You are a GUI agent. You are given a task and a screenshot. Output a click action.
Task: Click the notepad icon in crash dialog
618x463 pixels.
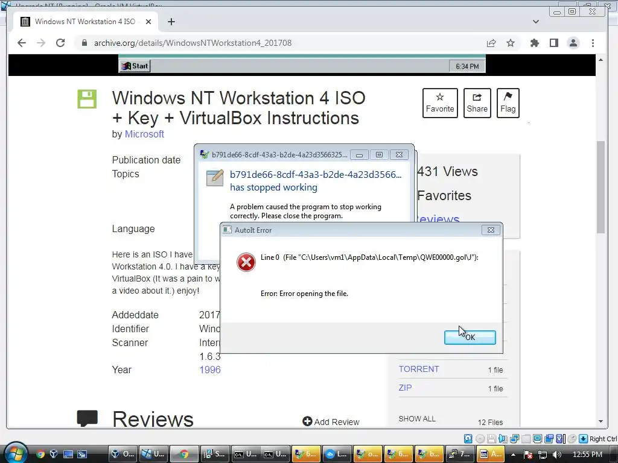tap(215, 178)
